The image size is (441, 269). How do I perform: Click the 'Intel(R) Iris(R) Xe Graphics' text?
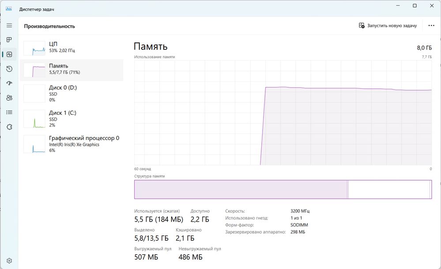pos(74,144)
